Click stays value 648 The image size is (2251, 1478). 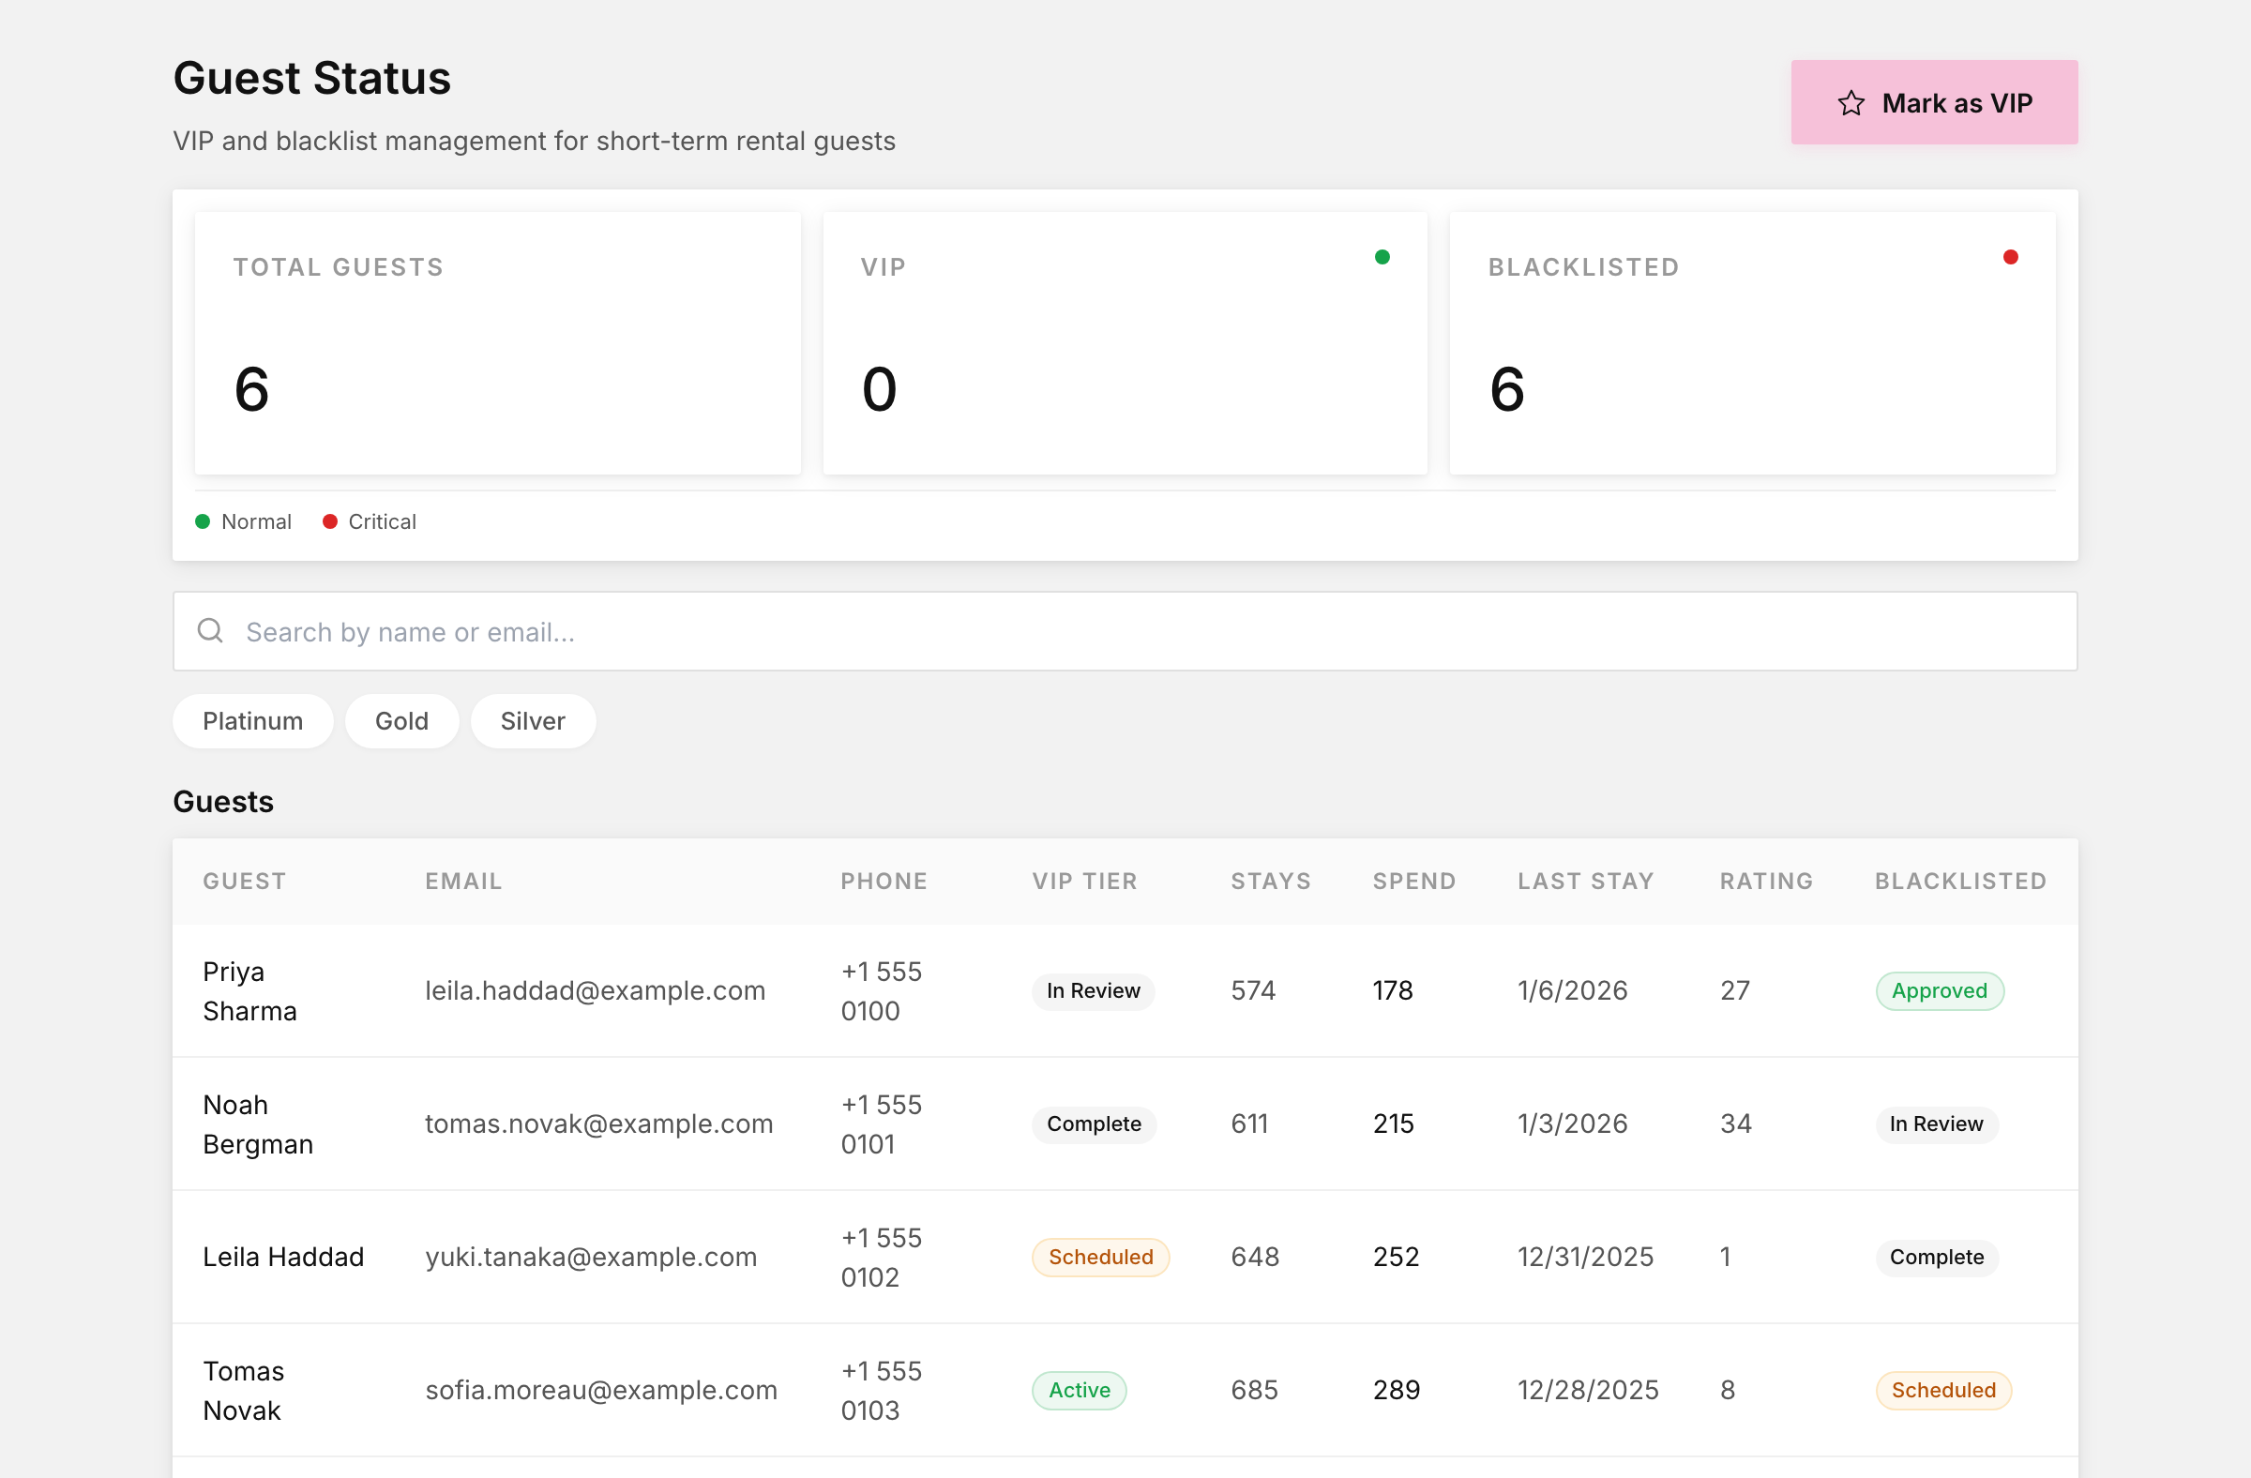click(1255, 1258)
